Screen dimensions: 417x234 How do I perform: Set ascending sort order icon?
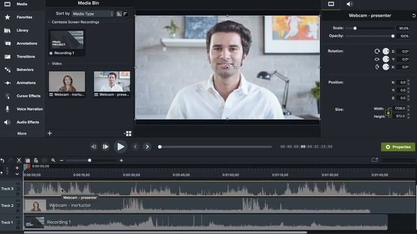click(x=119, y=14)
